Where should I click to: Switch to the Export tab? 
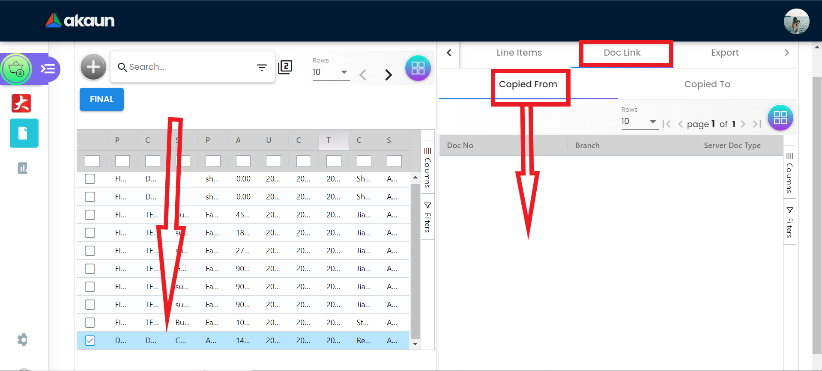click(x=725, y=53)
